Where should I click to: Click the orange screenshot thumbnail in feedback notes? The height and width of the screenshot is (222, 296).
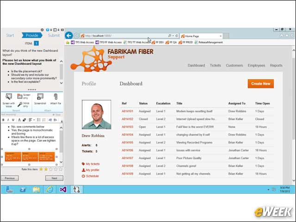pyautogui.click(x=30, y=157)
